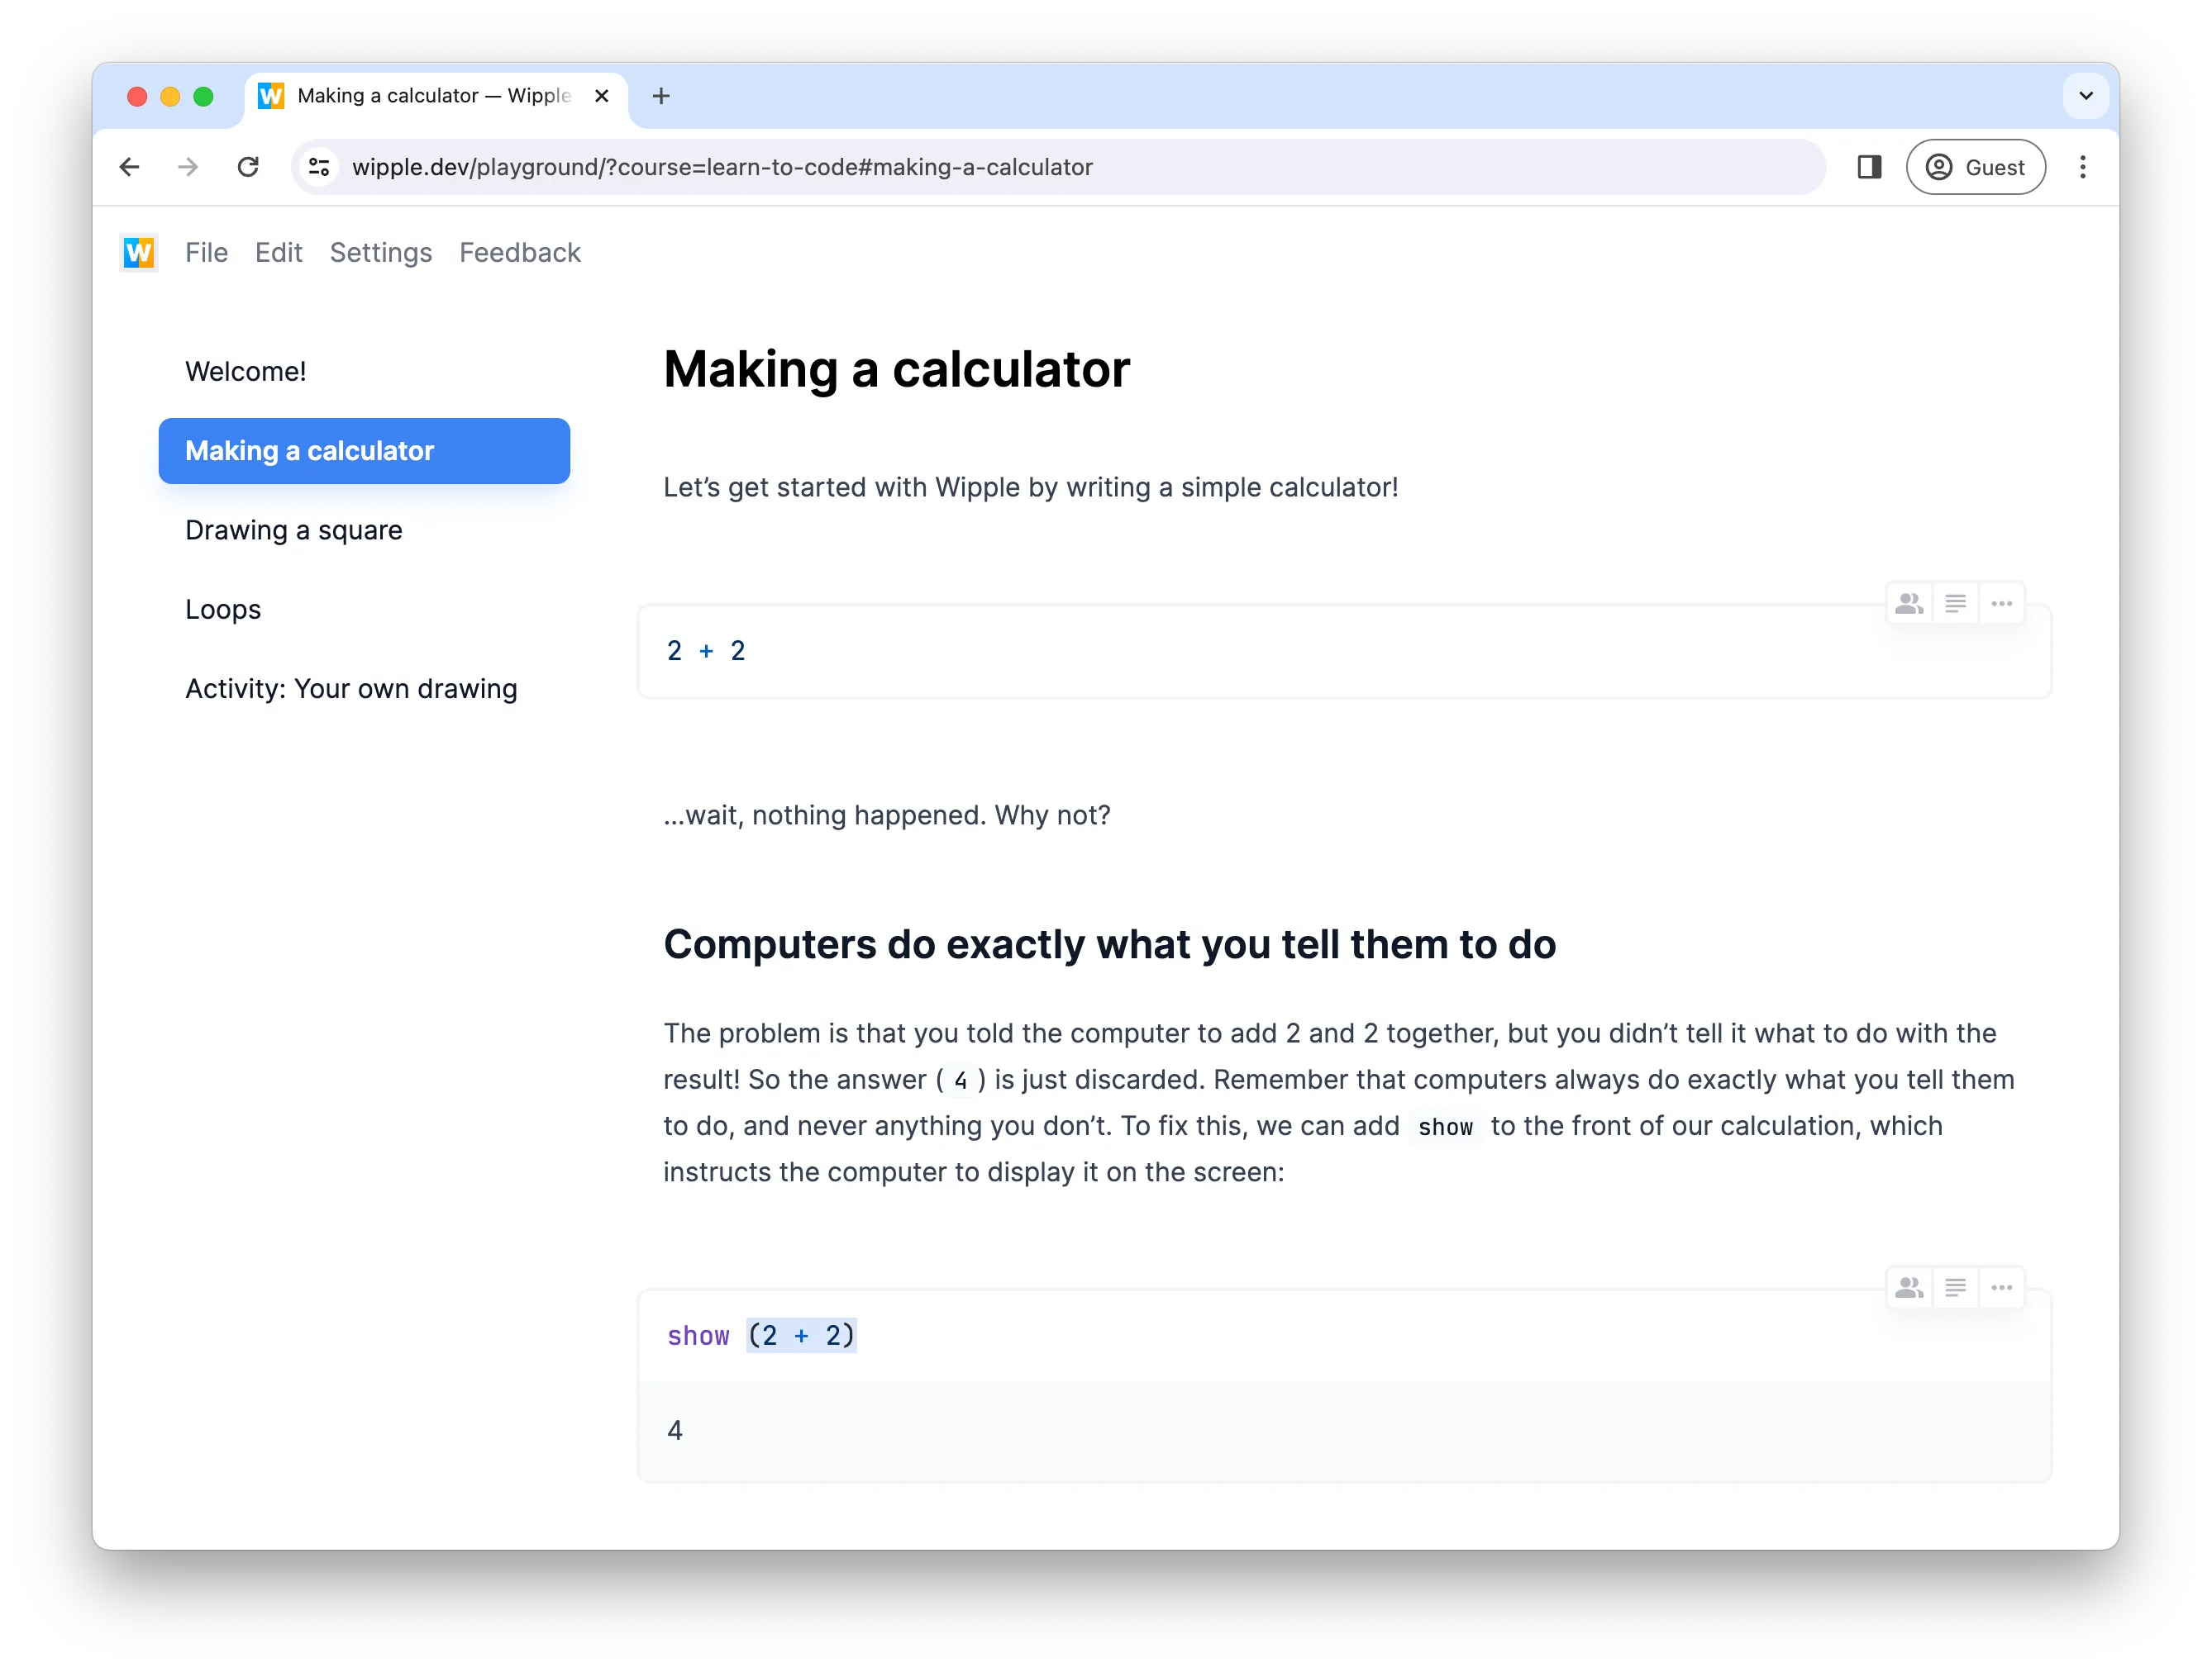Open more options on the show block
This screenshot has width=2212, height=1672.
tap(2001, 1287)
